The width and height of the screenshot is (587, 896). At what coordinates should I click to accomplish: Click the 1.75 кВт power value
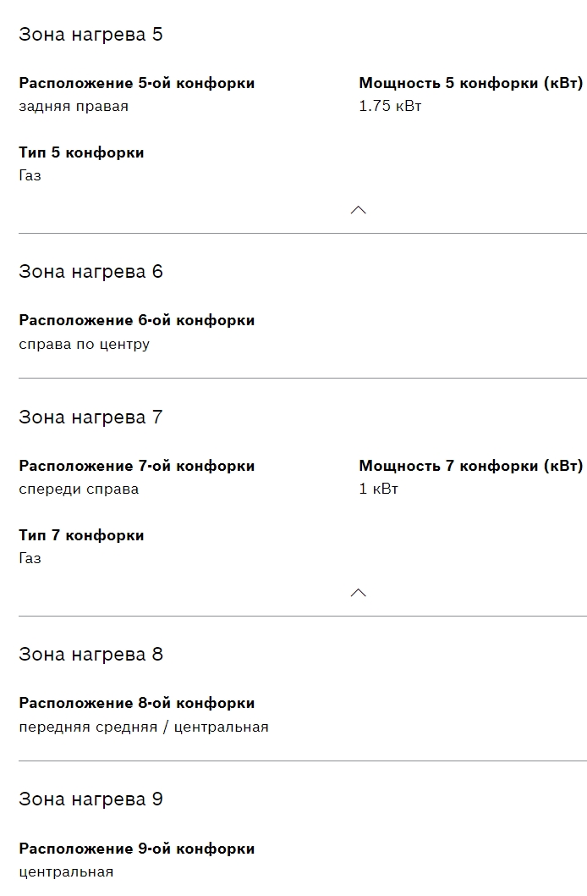pos(390,107)
